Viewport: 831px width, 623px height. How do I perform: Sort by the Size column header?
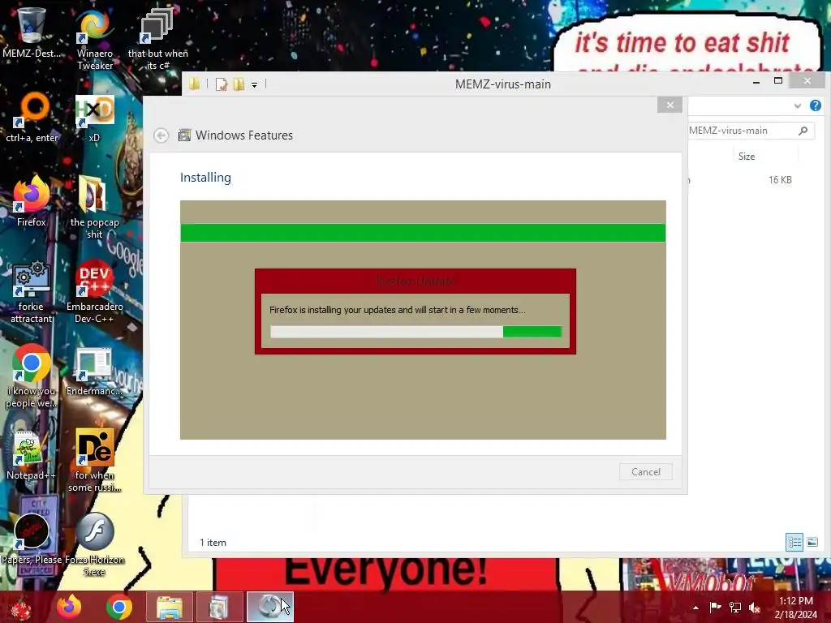click(x=747, y=157)
